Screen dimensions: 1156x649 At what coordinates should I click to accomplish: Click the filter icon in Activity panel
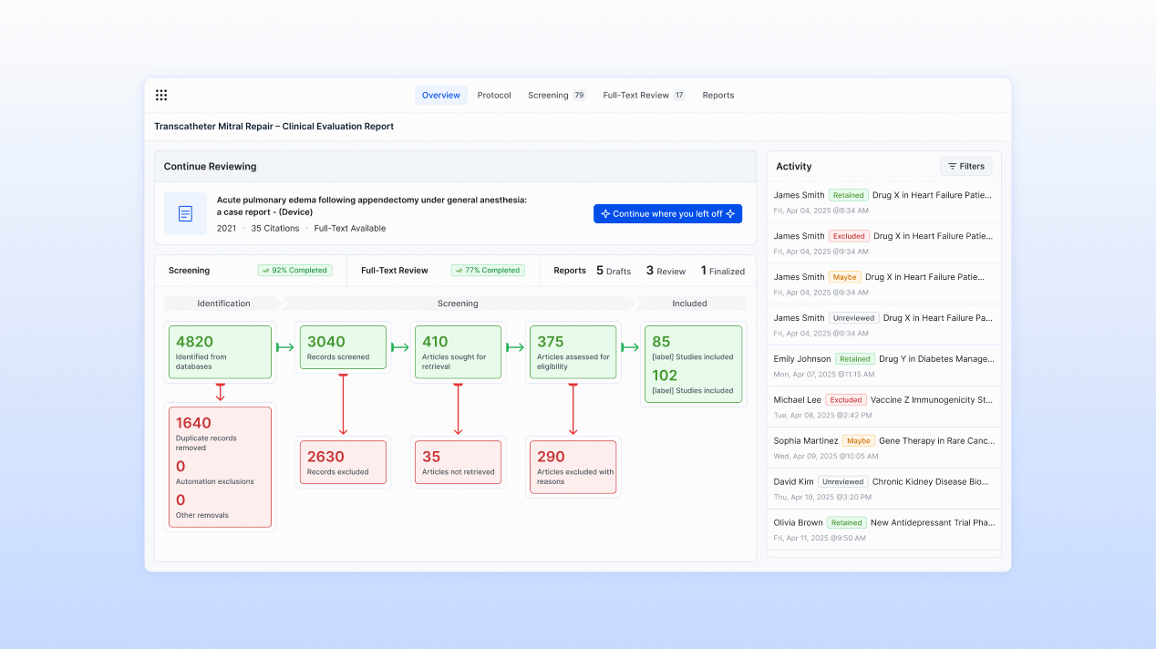952,166
